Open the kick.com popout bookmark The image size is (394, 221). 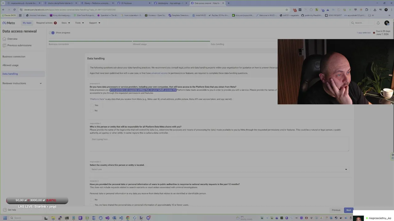pyautogui.click(x=243, y=15)
